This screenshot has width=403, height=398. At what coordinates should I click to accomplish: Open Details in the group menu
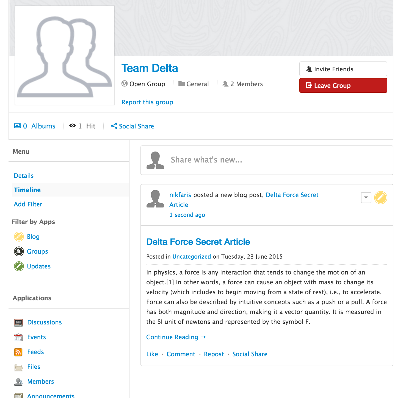point(24,176)
